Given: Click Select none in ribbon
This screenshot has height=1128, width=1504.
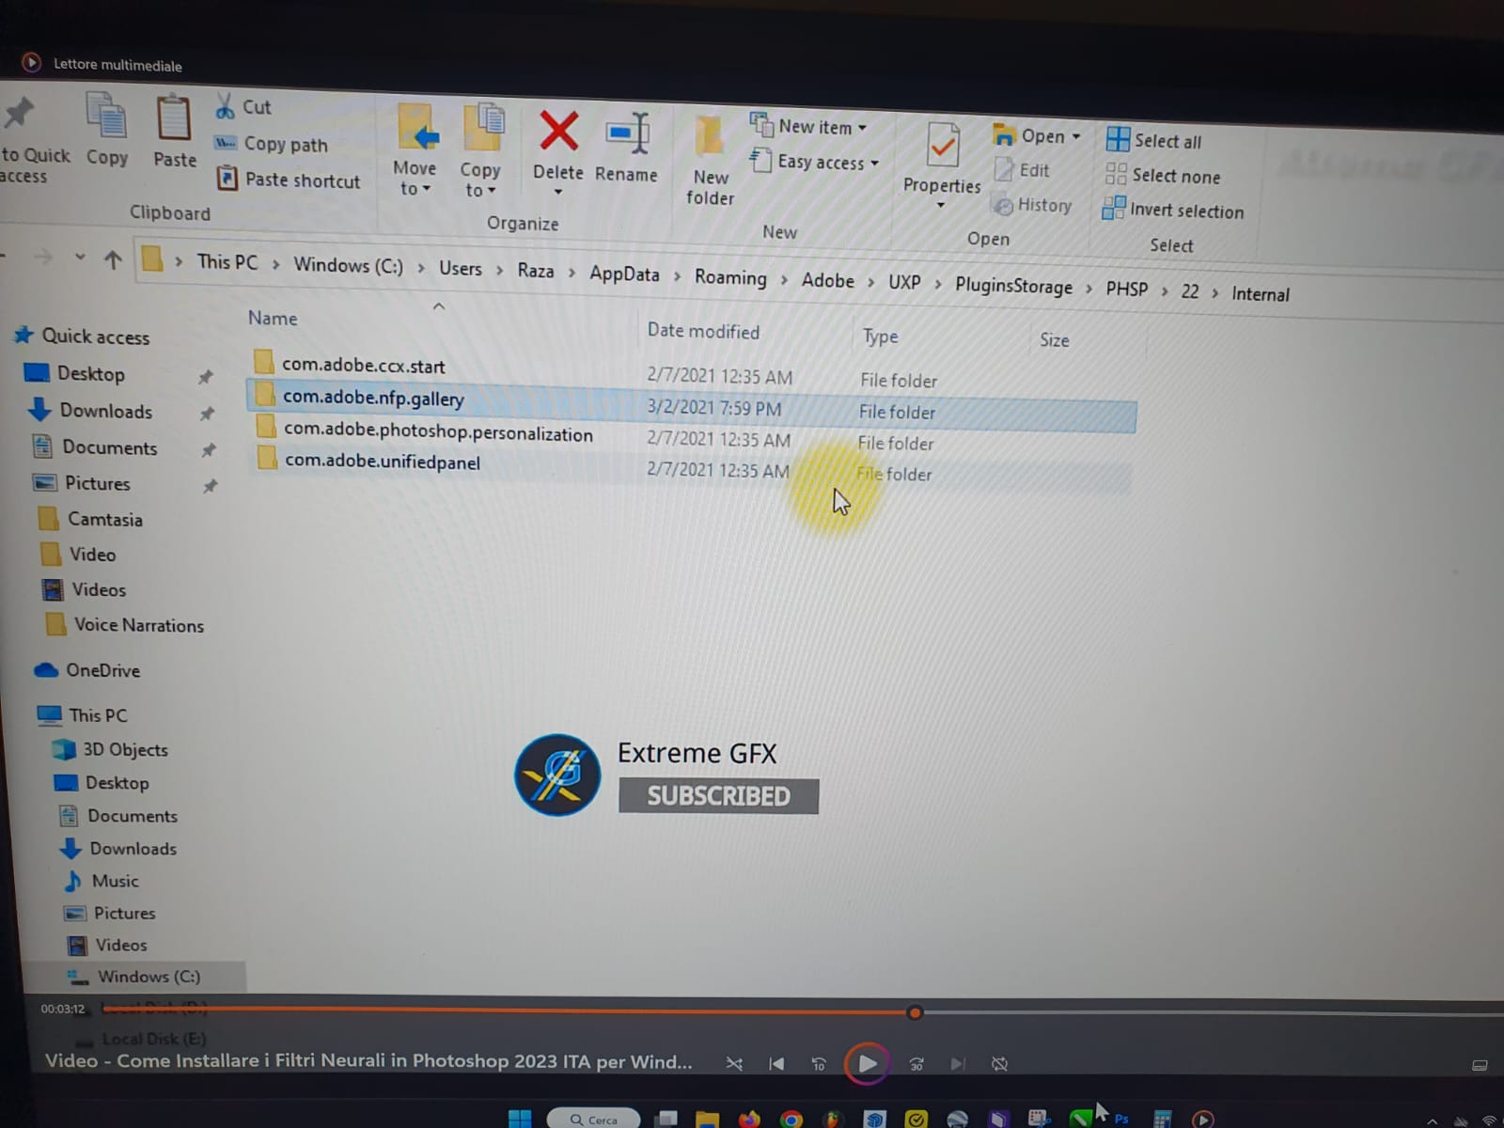Looking at the screenshot, I should click(1163, 175).
